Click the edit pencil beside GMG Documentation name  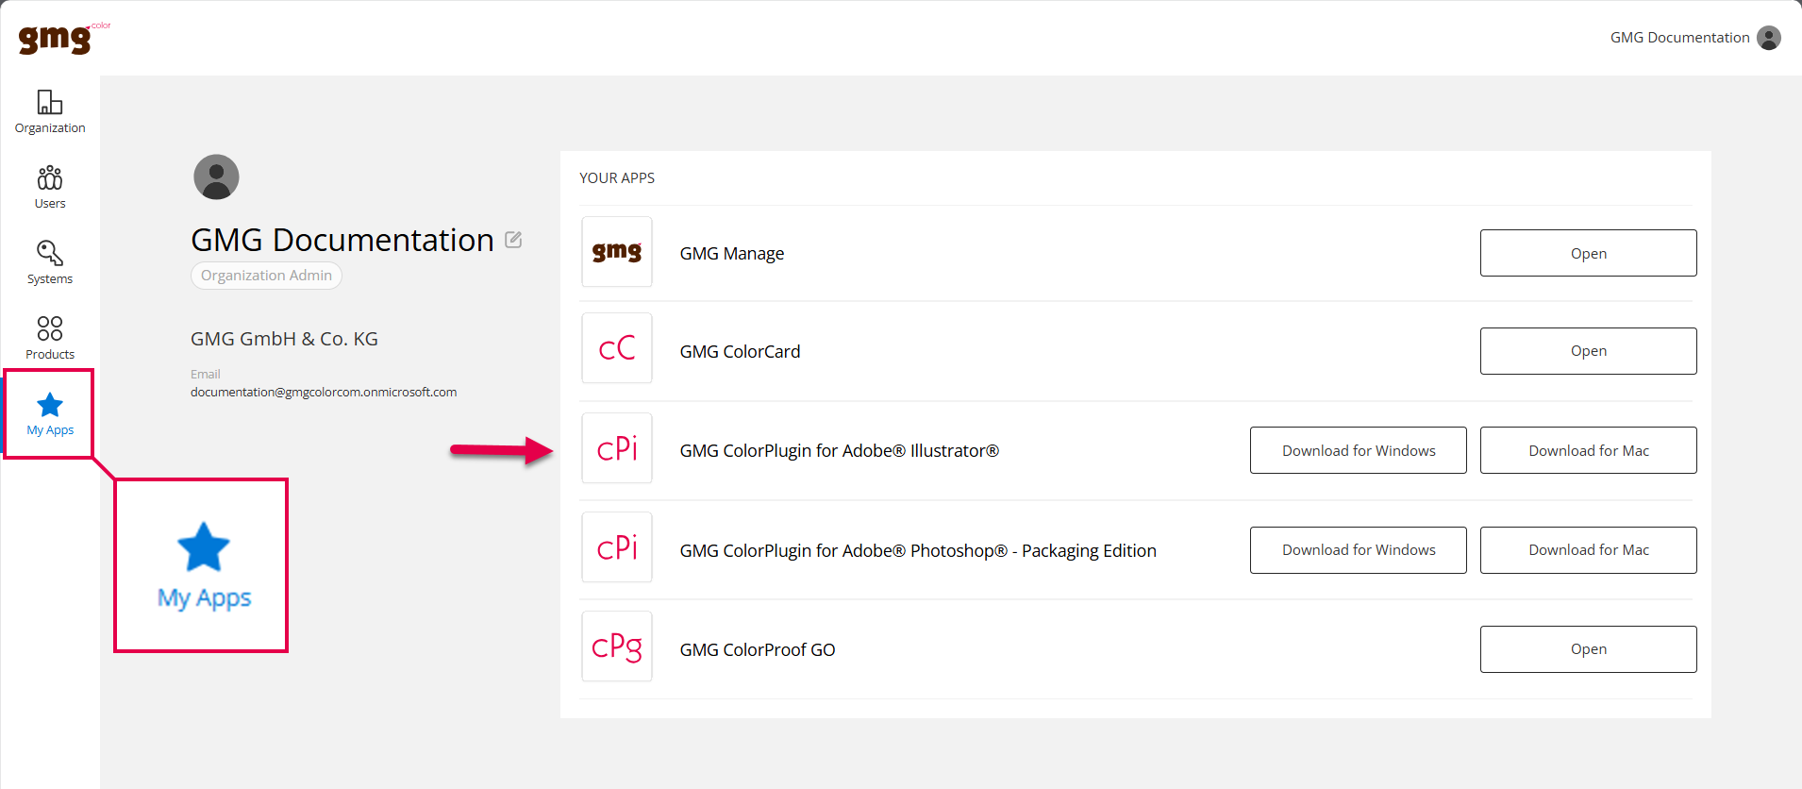click(513, 240)
